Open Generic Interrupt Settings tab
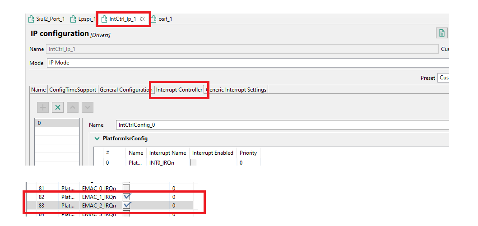 point(236,90)
